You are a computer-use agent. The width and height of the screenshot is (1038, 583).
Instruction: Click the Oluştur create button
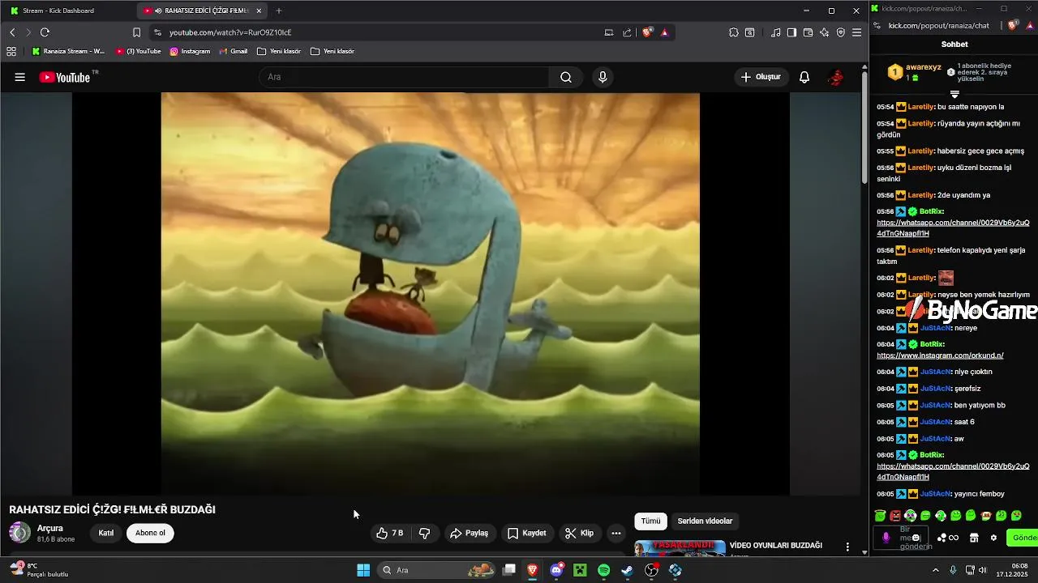click(761, 77)
